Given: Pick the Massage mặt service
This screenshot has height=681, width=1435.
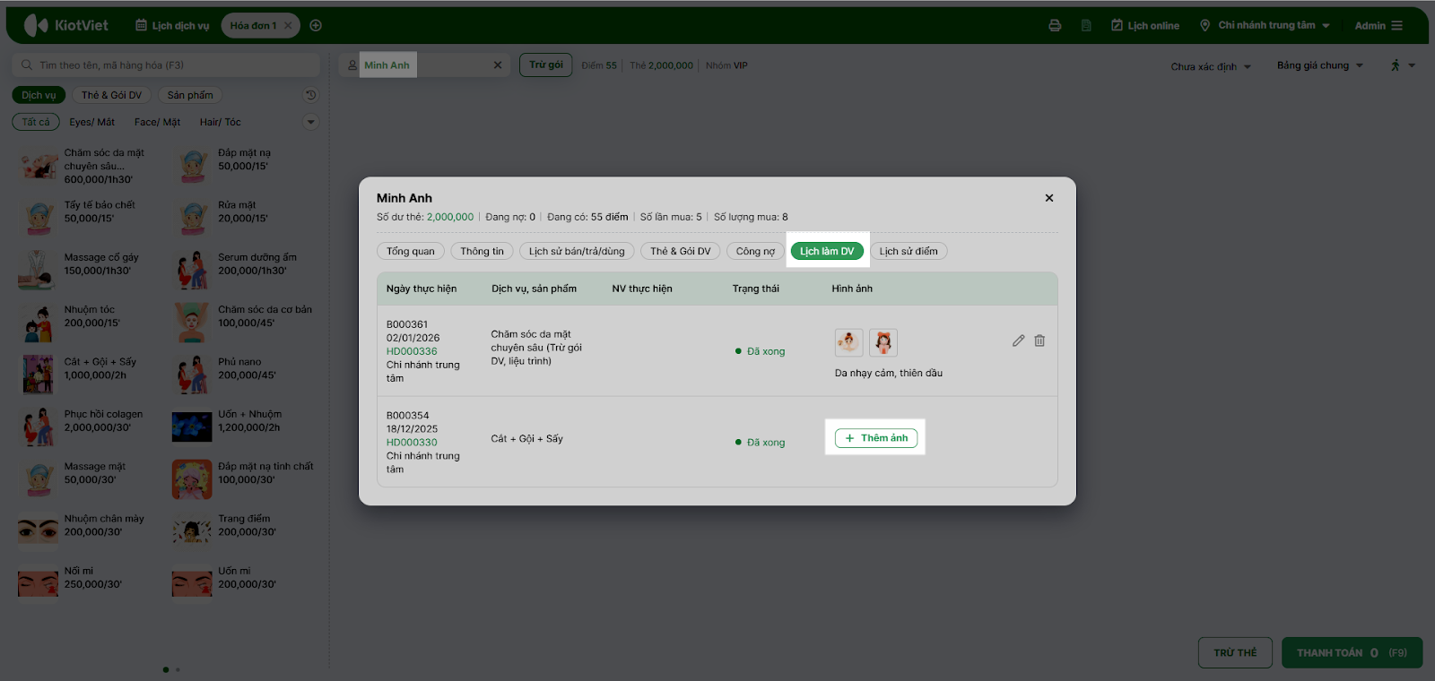Looking at the screenshot, I should point(85,479).
